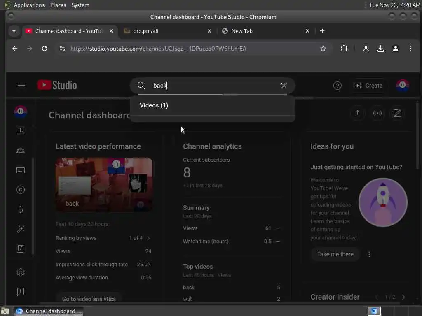Select Videos (1) search result heading
This screenshot has height=316, width=422.
click(x=154, y=105)
